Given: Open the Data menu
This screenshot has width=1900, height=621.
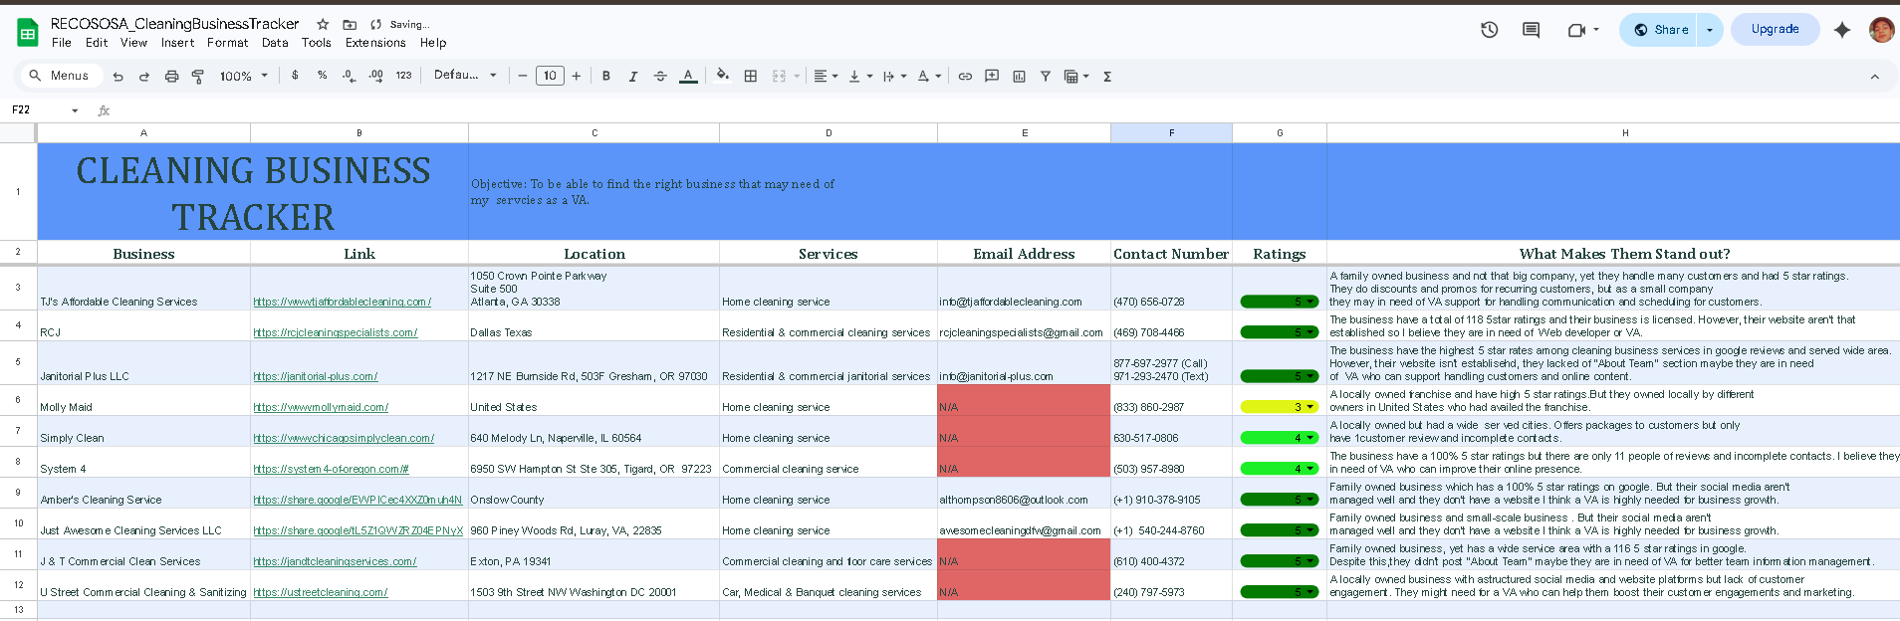Looking at the screenshot, I should (x=275, y=43).
